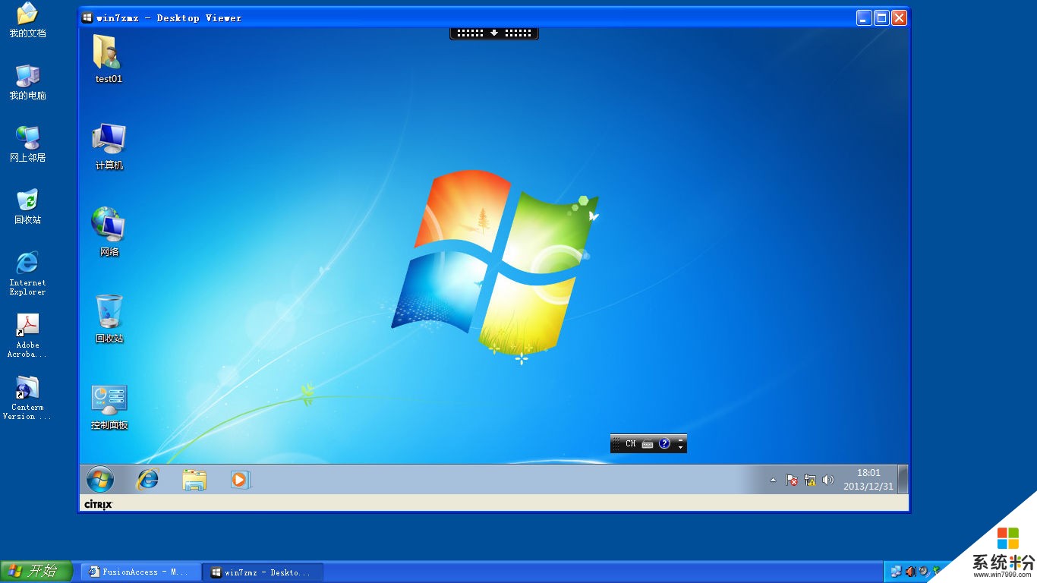Open Centerm Version shortcut
This screenshot has height=583, width=1037.
tap(27, 397)
